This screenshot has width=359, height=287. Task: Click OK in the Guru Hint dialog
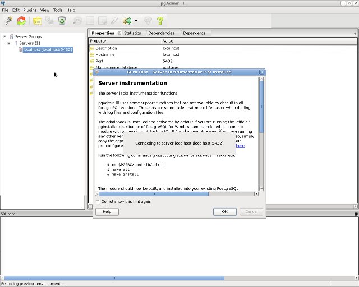224,211
